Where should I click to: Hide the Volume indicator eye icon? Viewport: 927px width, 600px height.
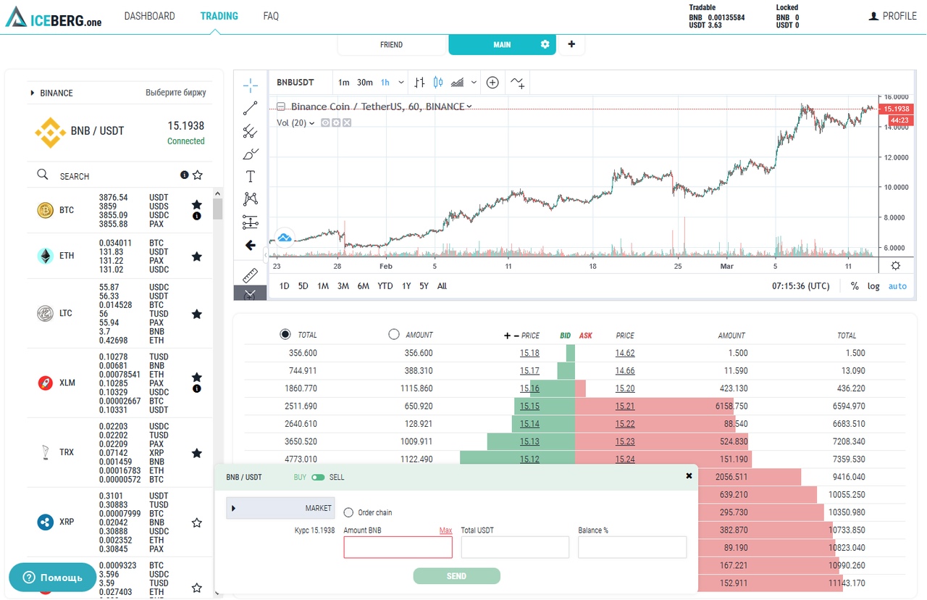(x=325, y=122)
